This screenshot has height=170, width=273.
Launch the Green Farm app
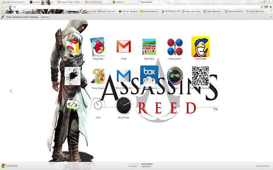[x=149, y=46]
